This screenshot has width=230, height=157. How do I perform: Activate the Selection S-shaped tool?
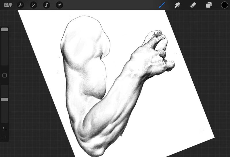tap(46, 5)
